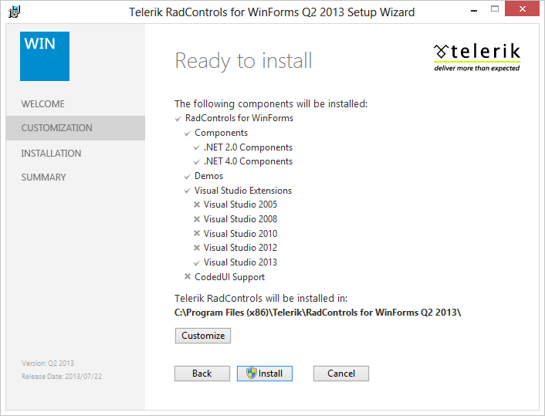Image resolution: width=545 pixels, height=416 pixels.
Task: Click the checkmark beside .NET 2.0 Components
Action: pos(196,147)
